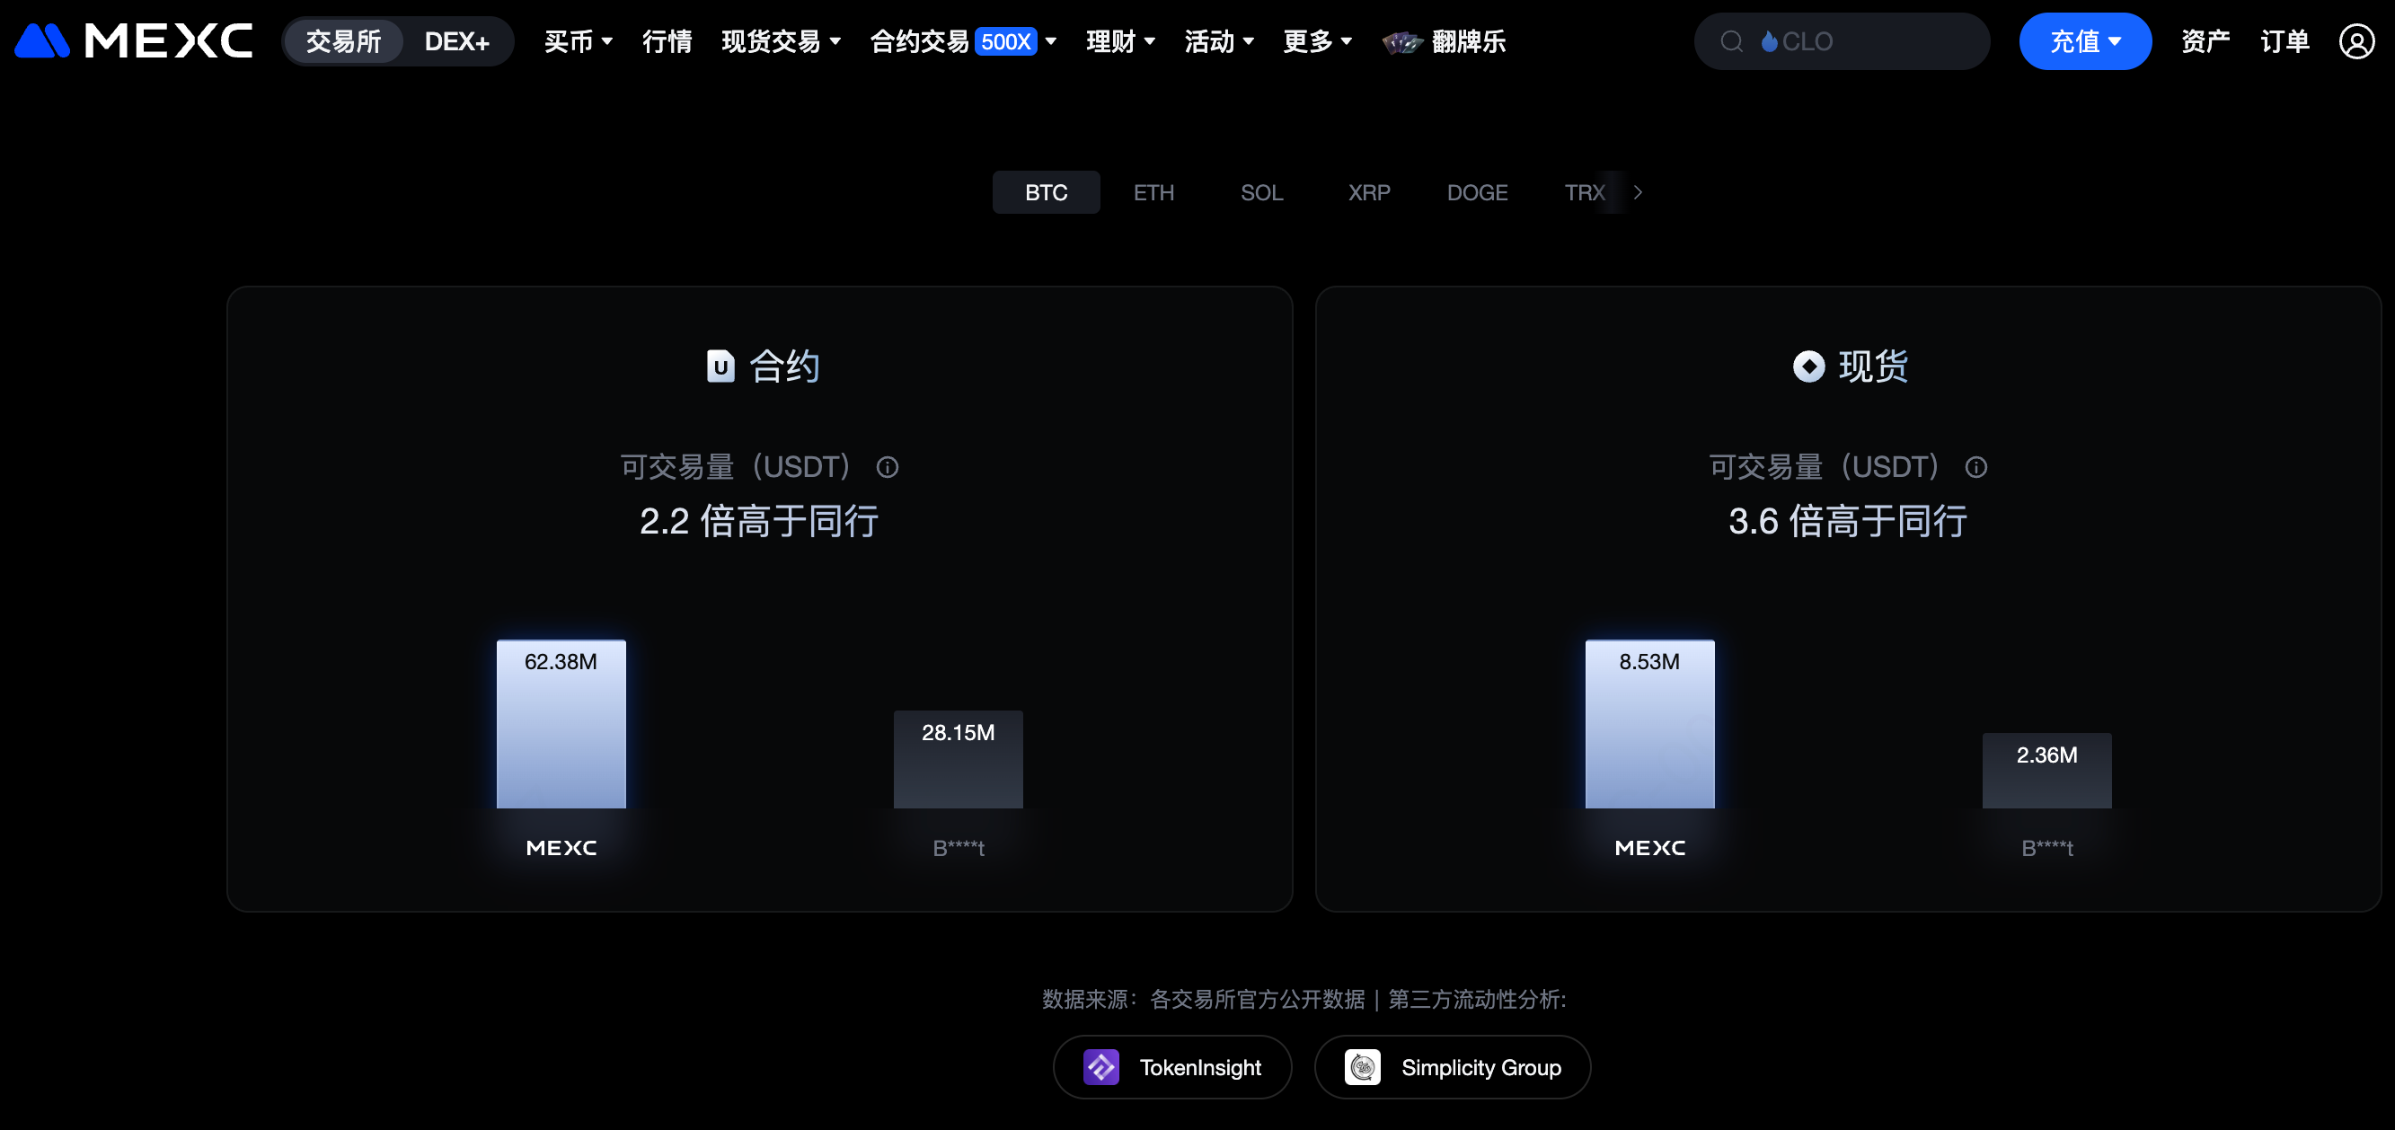Switch to DEX+ mode
This screenshot has width=2395, height=1130.
[x=456, y=42]
